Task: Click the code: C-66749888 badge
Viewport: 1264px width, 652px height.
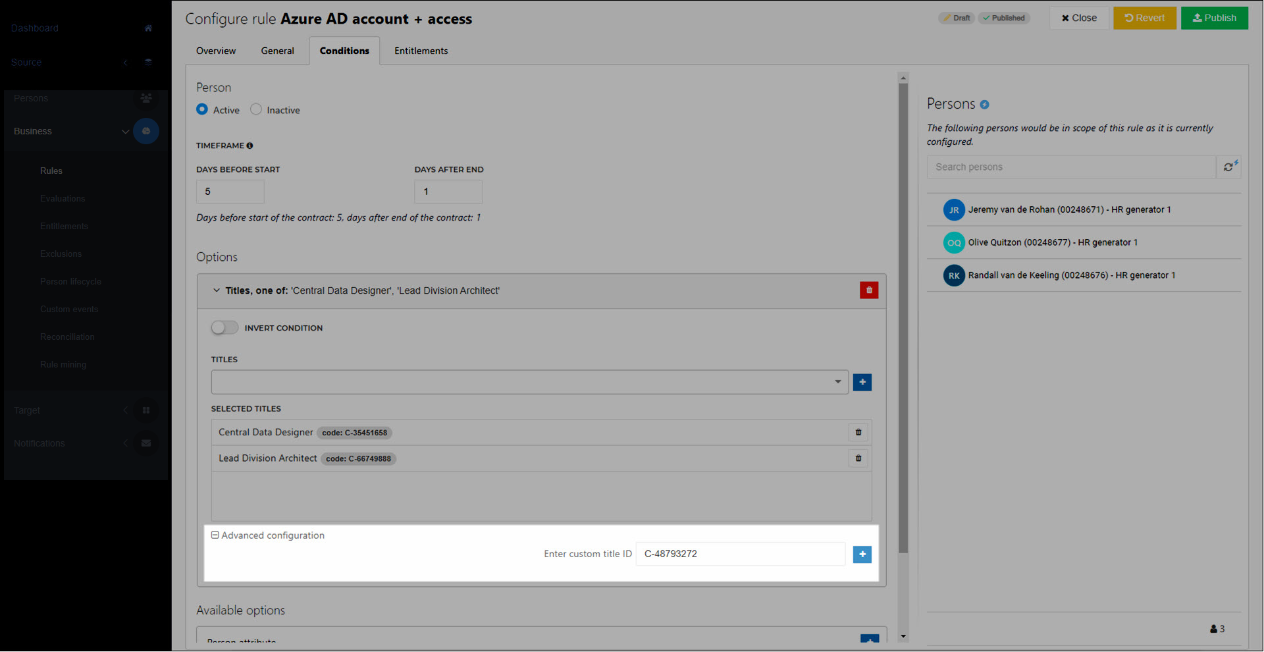Action: [x=359, y=459]
